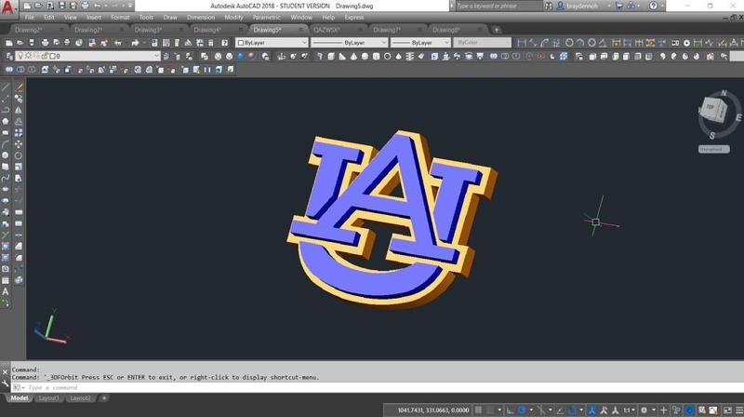
Task: Click layer 0 white color swatch
Action: tap(52, 56)
